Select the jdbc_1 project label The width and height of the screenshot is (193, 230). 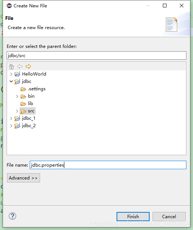pyautogui.click(x=29, y=118)
